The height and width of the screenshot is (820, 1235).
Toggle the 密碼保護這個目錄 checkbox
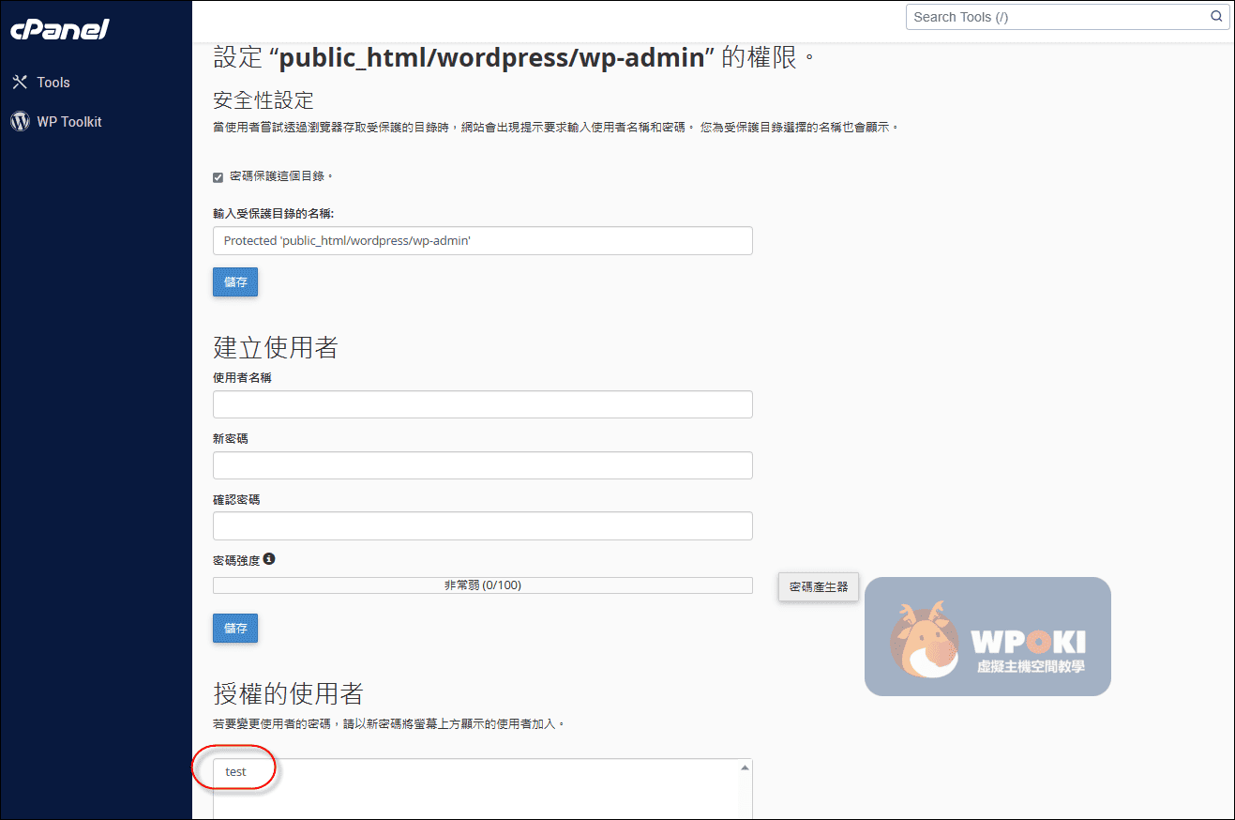(x=218, y=177)
